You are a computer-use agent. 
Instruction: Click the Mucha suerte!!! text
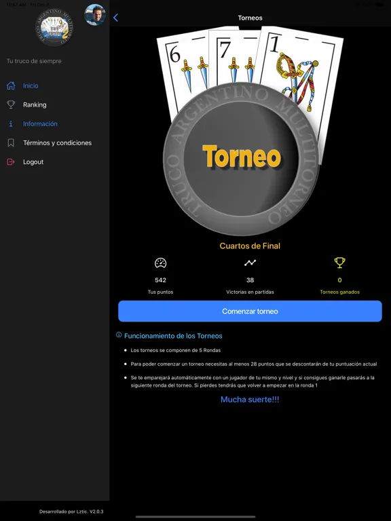[250, 400]
